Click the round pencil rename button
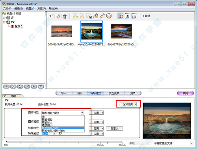The height and width of the screenshot is (149, 197). coord(27,86)
